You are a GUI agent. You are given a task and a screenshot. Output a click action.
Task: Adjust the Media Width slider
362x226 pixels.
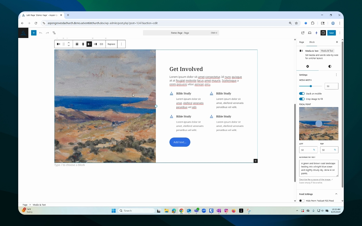click(x=310, y=86)
